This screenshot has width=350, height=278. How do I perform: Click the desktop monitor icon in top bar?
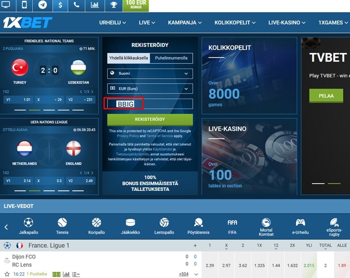click(6, 5)
